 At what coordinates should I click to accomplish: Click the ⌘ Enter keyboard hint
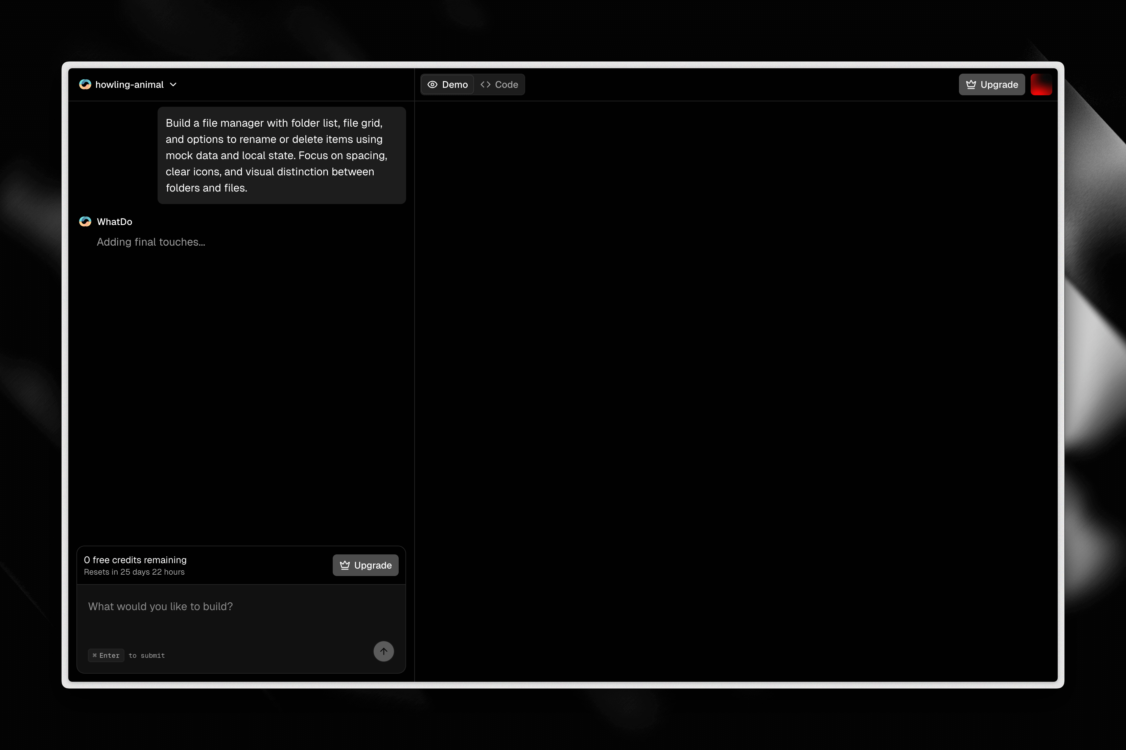point(106,656)
